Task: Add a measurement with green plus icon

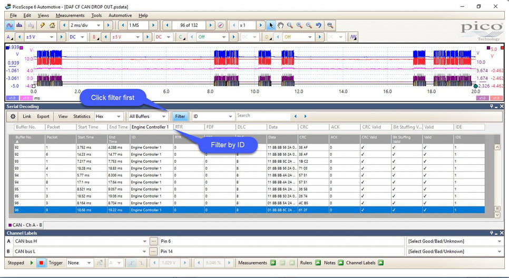Action: tap(273, 263)
